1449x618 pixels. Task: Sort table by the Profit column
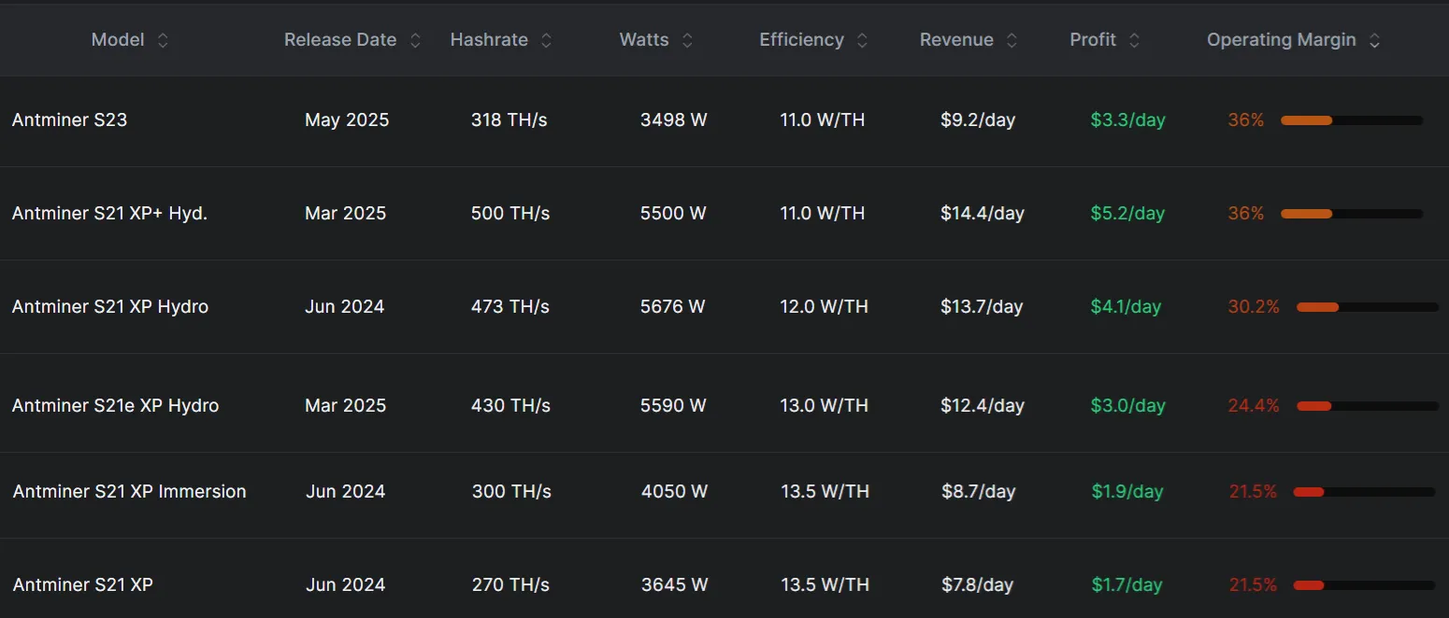1092,39
